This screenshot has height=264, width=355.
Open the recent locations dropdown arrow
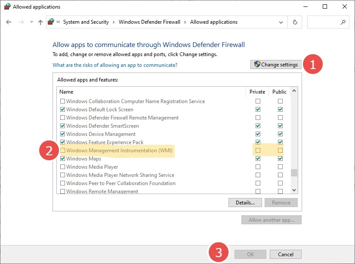[31, 22]
